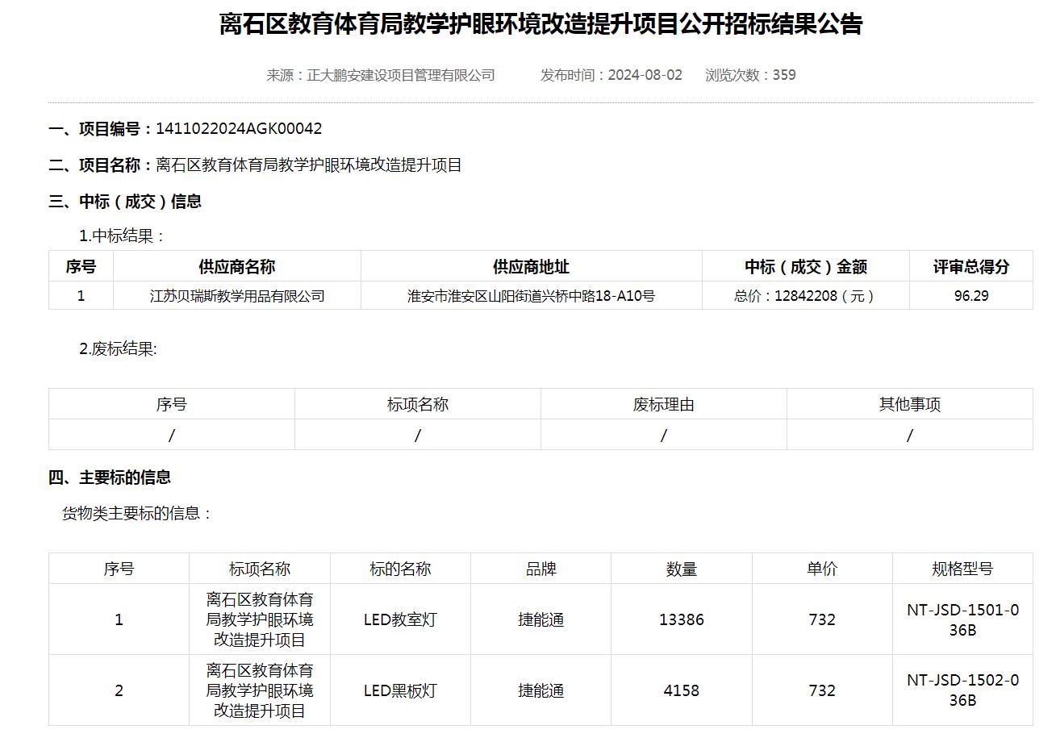Click column header 单价

[822, 569]
